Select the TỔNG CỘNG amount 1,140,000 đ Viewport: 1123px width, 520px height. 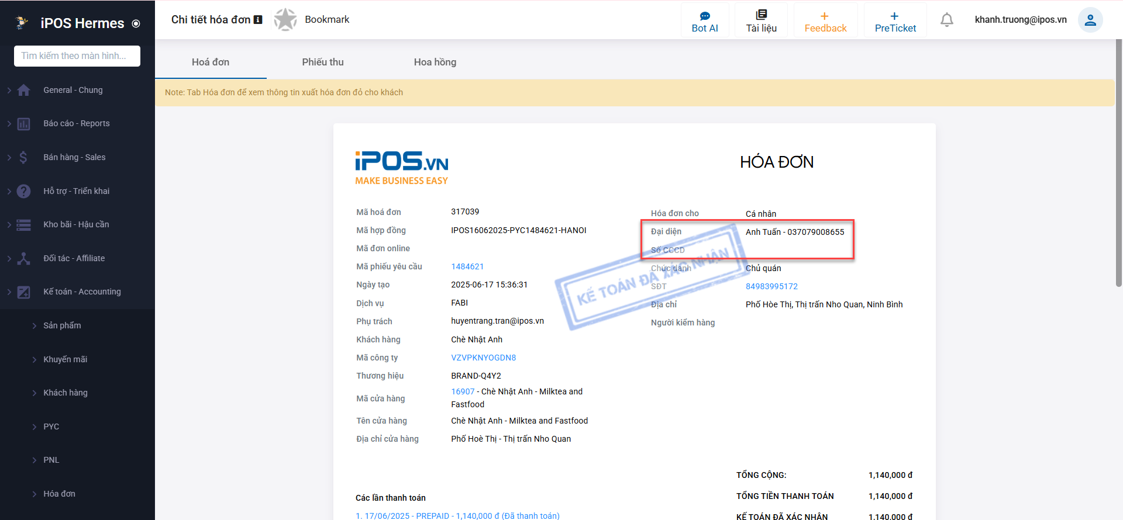890,475
